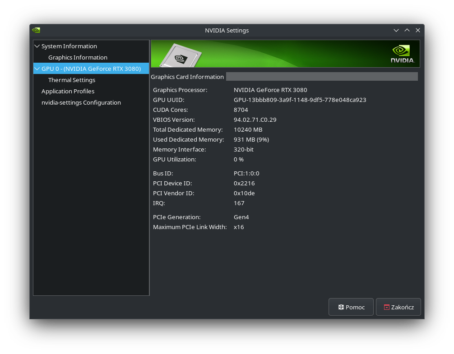This screenshot has height=354, width=454.
Task: Open nvidia-settings Configuration page
Action: click(81, 102)
